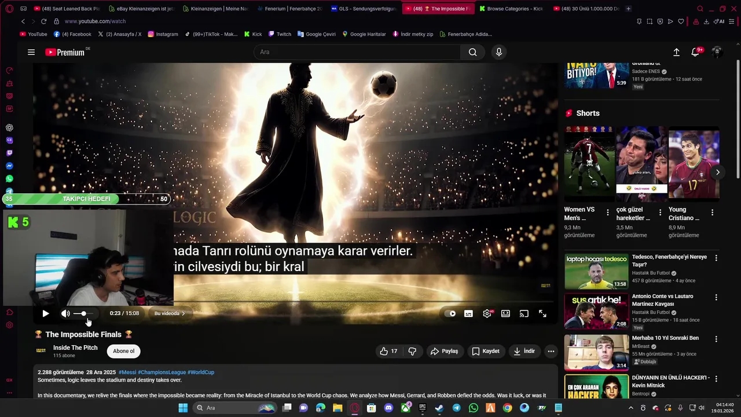Viewport: 741px width, 417px height.
Task: Open options for the 'Women VS Men's' Short
Action: coord(607,213)
